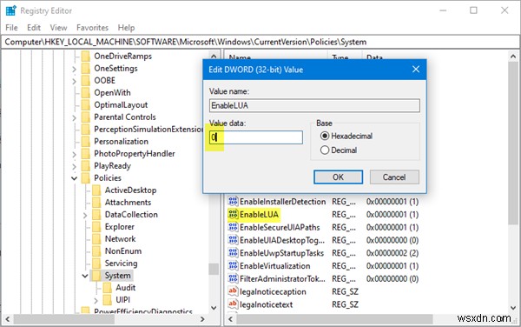The height and width of the screenshot is (327, 521).
Task: Click EnableUwpStartupTasks data value 0x00000002 (2)
Action: point(392,253)
